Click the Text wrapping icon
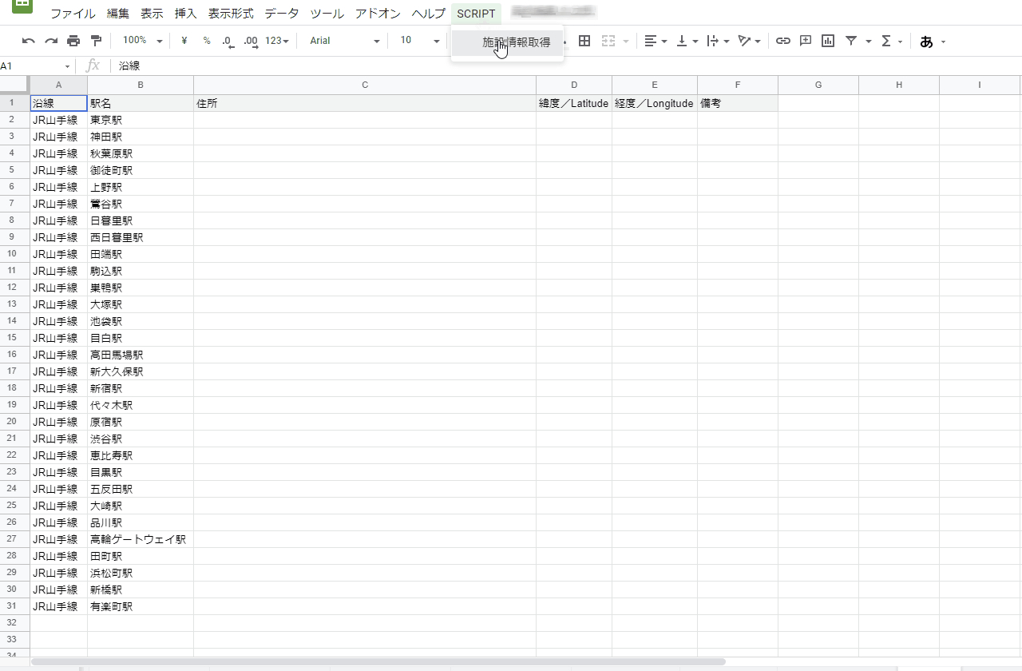Viewport: 1022px width, 671px height. click(x=713, y=41)
